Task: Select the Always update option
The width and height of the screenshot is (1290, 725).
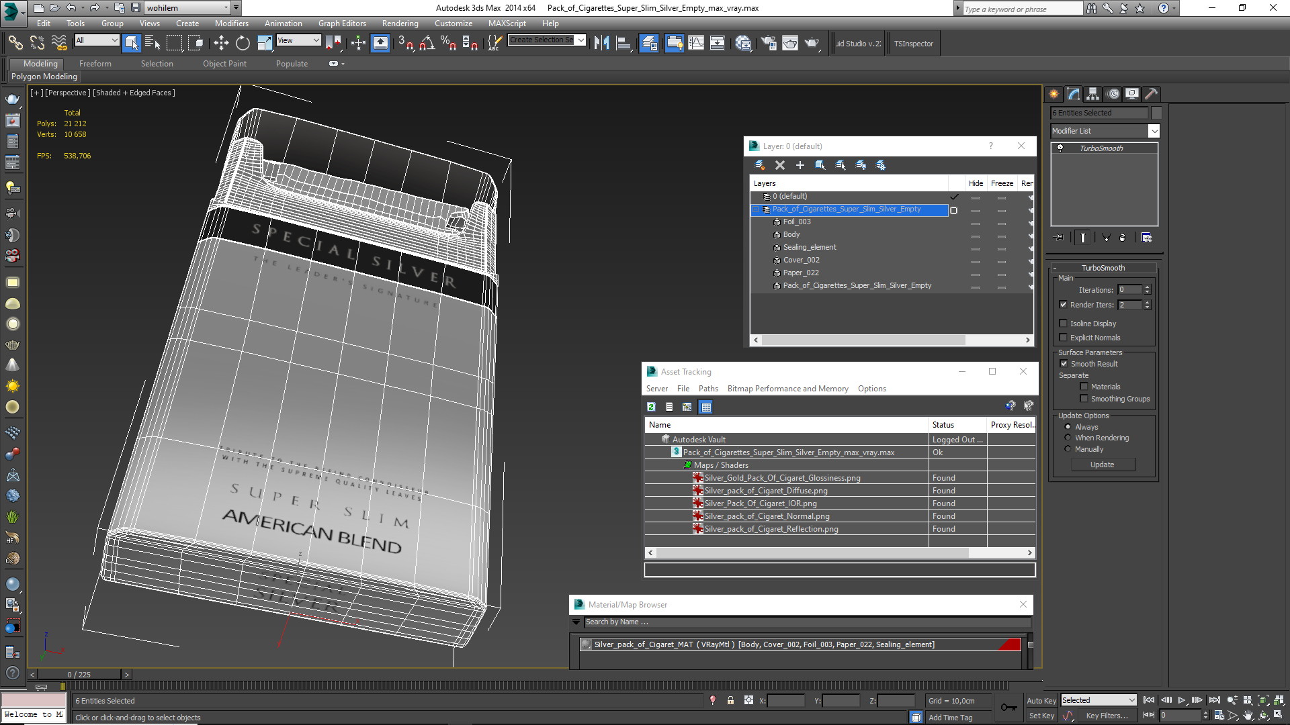Action: tap(1068, 427)
